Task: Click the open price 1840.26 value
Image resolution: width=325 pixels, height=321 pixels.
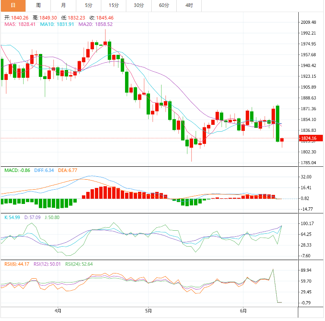Action: coord(20,18)
